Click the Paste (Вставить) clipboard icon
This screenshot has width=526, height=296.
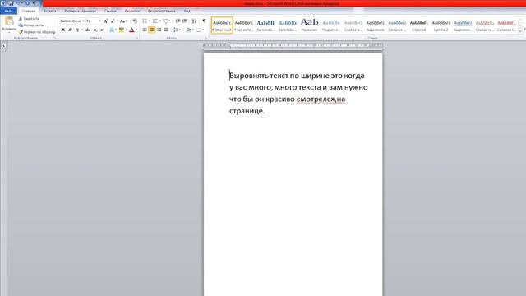pyautogui.click(x=9, y=21)
